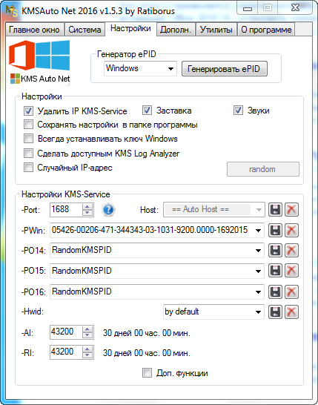Click the KMS Auto Net logo image
This screenshot has height=405, width=318.
(x=40, y=62)
